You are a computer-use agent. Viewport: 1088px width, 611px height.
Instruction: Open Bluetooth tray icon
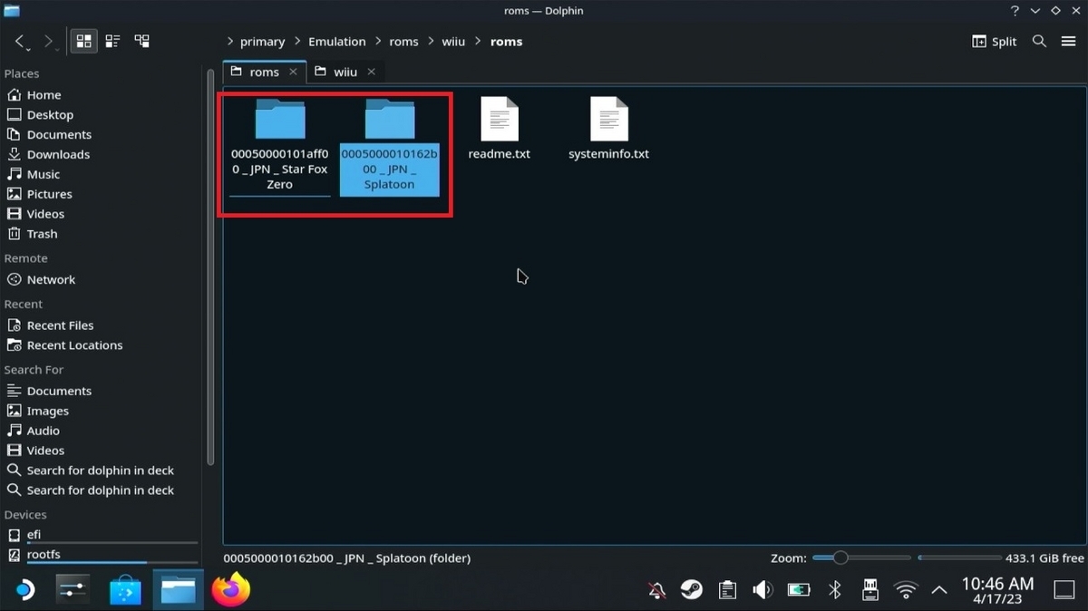[834, 591]
